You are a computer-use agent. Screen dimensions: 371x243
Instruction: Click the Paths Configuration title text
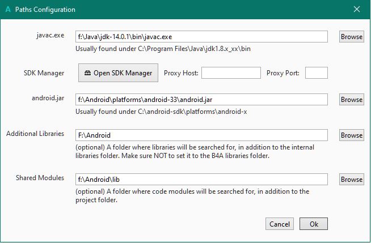coord(45,10)
